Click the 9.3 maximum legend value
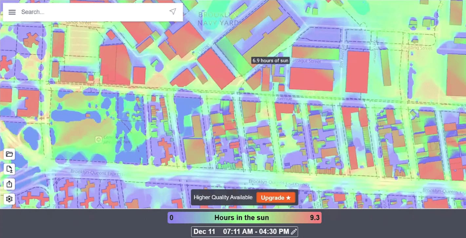The height and width of the screenshot is (238, 466). click(315, 217)
